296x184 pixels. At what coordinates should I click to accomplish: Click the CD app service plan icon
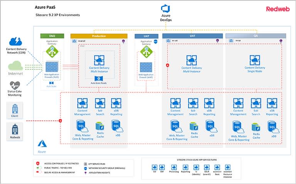[155, 167]
